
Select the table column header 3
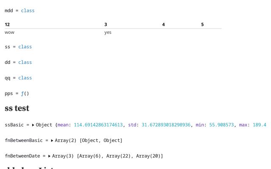(105, 25)
